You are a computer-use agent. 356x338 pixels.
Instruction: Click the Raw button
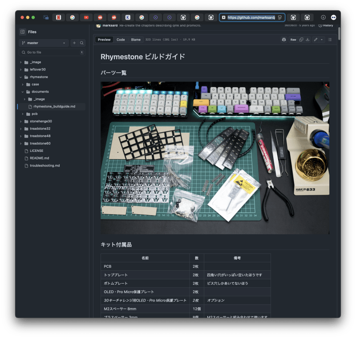[x=293, y=40]
